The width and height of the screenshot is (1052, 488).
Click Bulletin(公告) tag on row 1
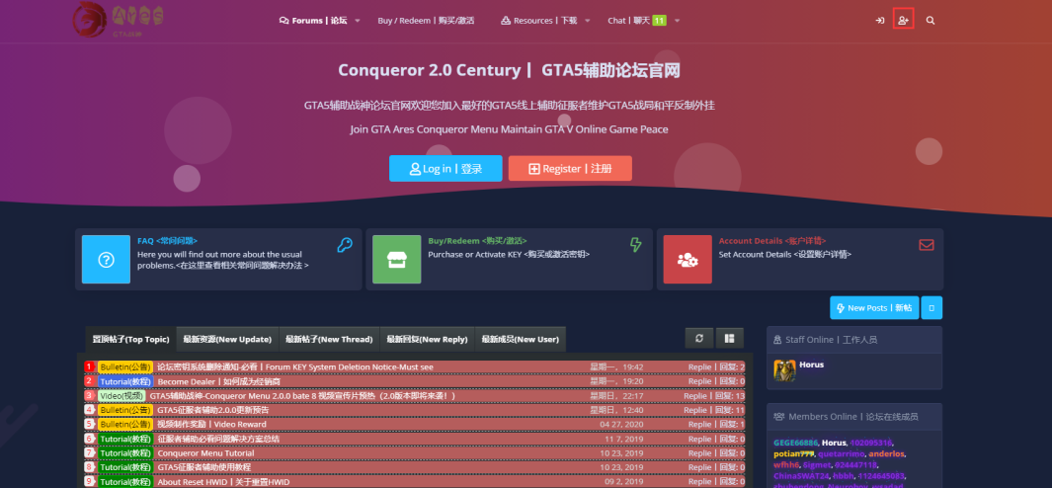point(124,366)
